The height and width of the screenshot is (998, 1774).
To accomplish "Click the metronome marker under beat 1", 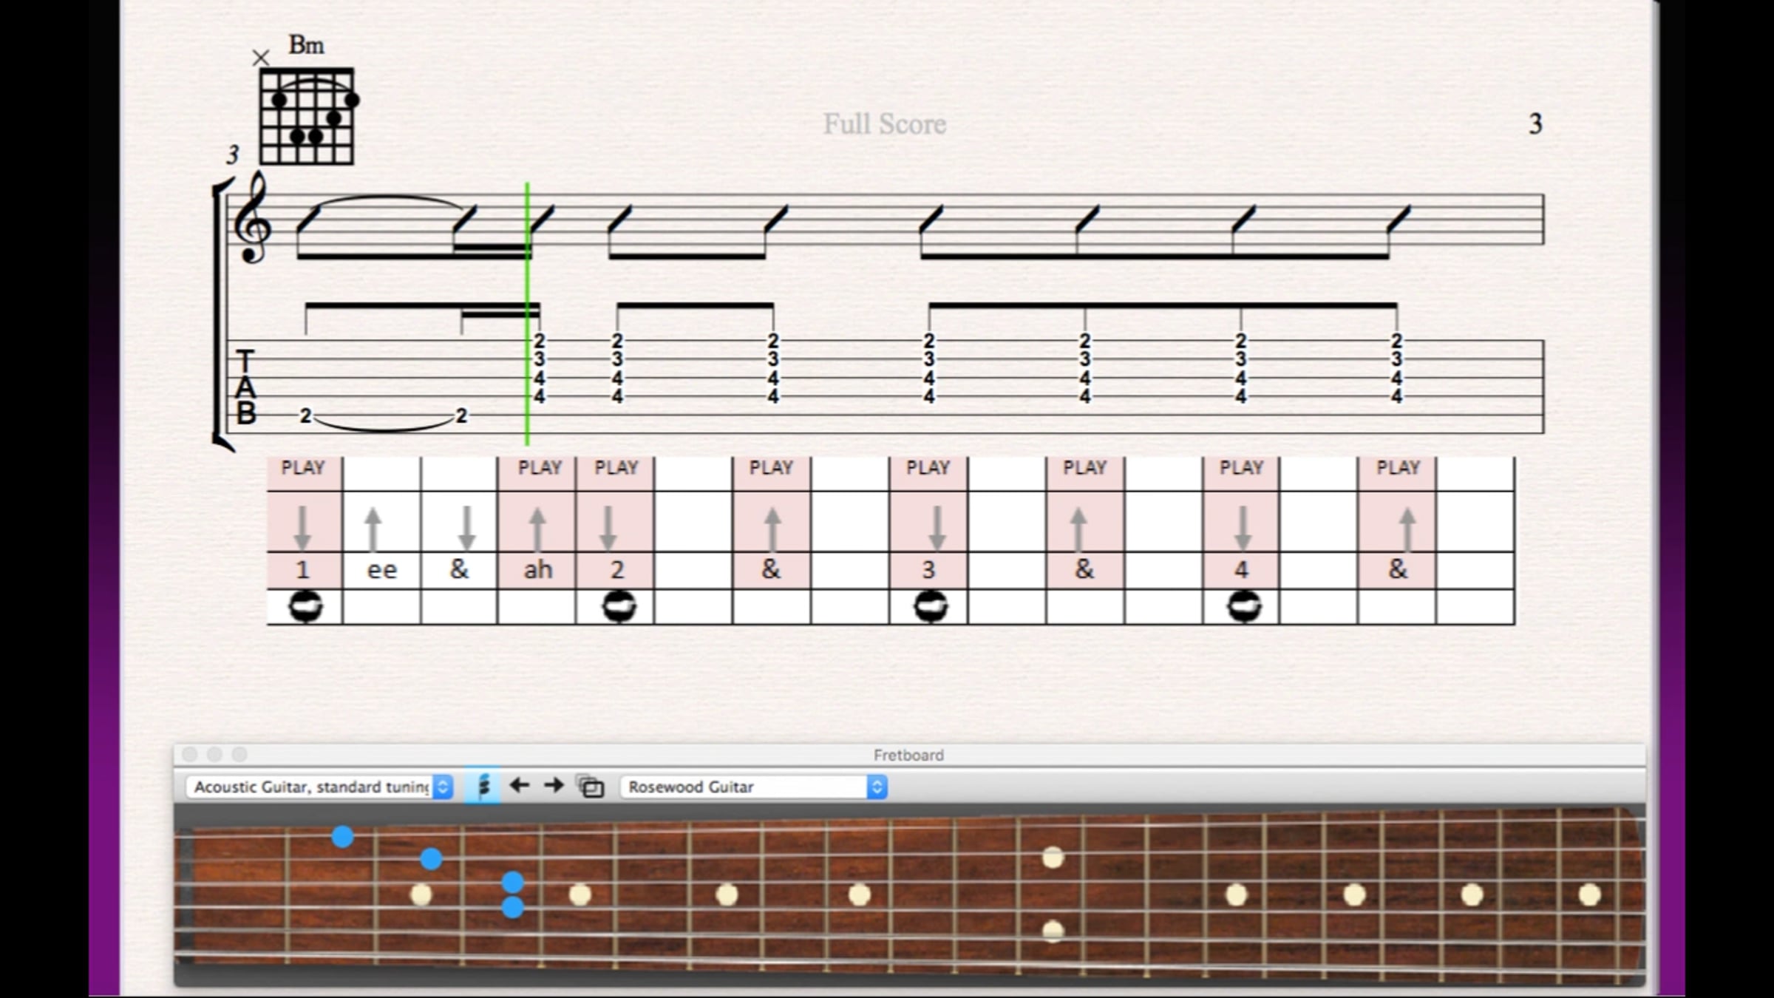I will (x=305, y=606).
